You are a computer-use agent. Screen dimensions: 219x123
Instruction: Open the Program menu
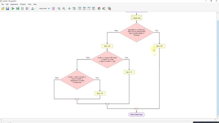[x=23, y=4]
